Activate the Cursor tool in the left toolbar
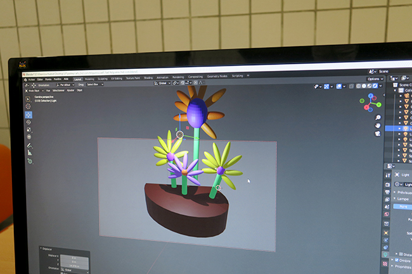 pyautogui.click(x=28, y=106)
